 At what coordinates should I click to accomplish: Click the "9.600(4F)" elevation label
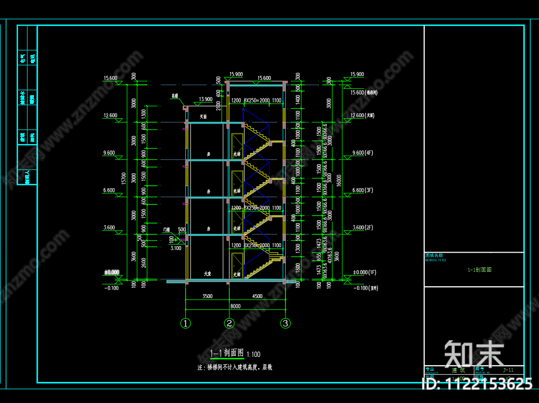tap(363, 153)
